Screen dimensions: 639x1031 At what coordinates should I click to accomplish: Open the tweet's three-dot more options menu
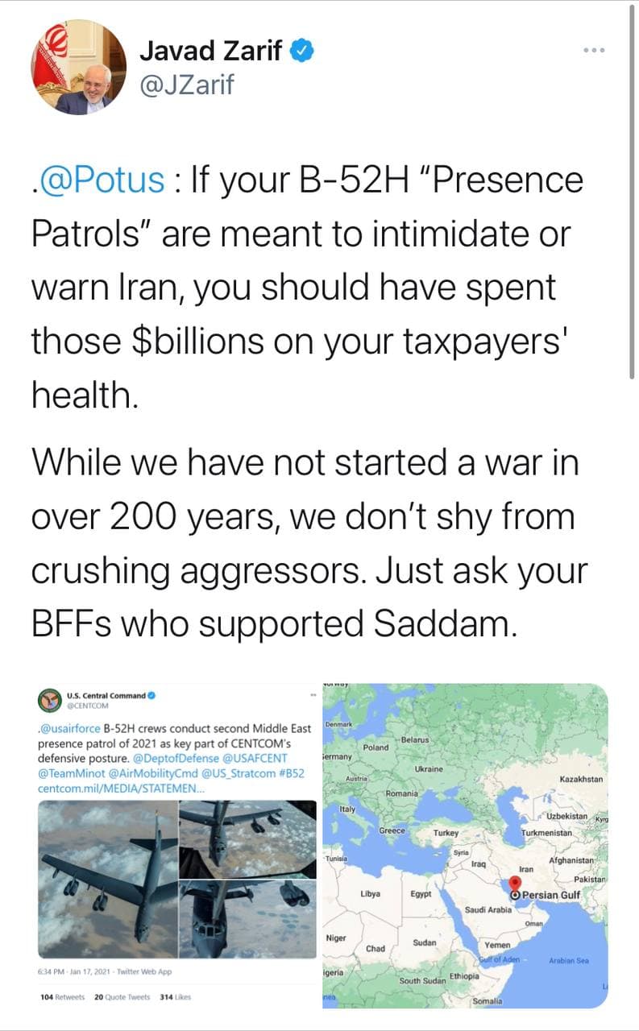coord(594,51)
